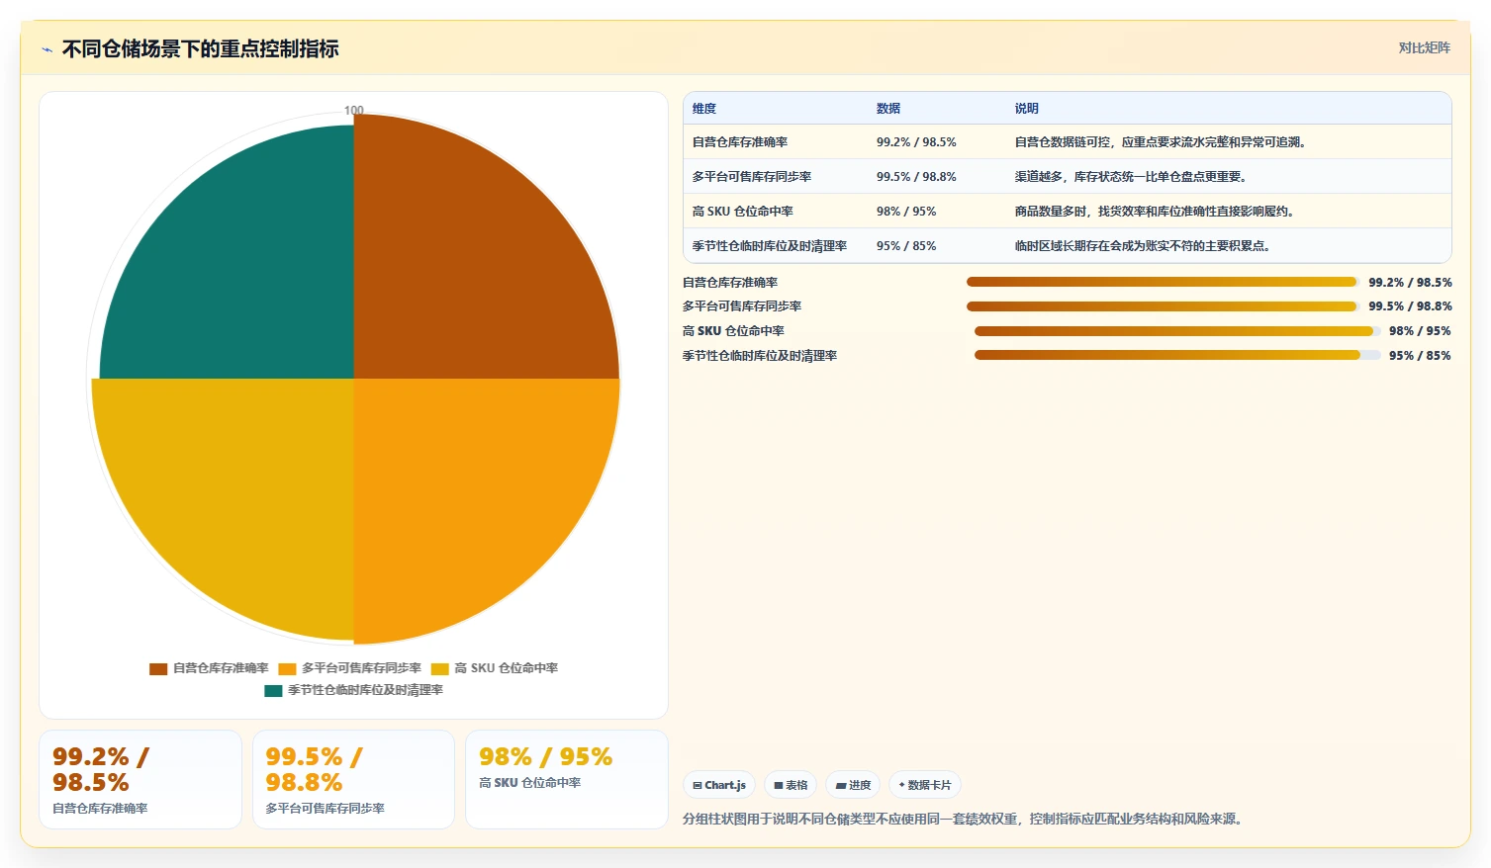Select table cell 季节性仓临时库位及时清理率
Screen dimensions: 1491x868
tap(770, 246)
